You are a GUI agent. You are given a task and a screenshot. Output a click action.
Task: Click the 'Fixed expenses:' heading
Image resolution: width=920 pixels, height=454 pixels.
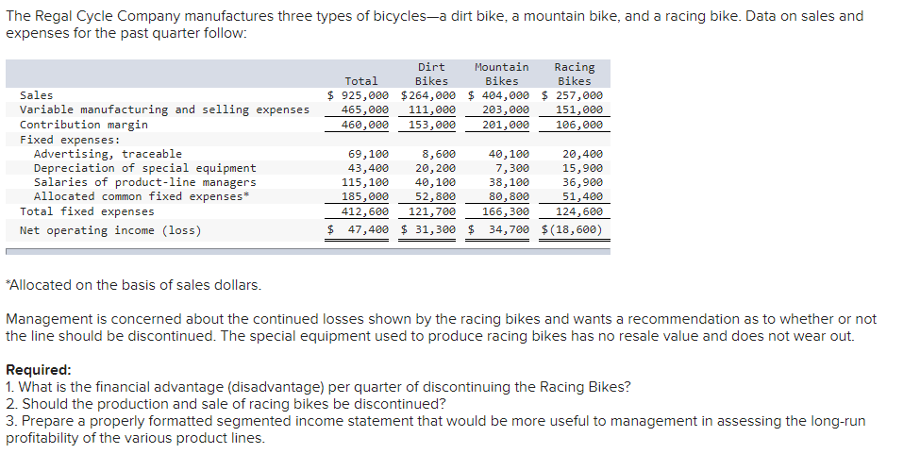70,140
